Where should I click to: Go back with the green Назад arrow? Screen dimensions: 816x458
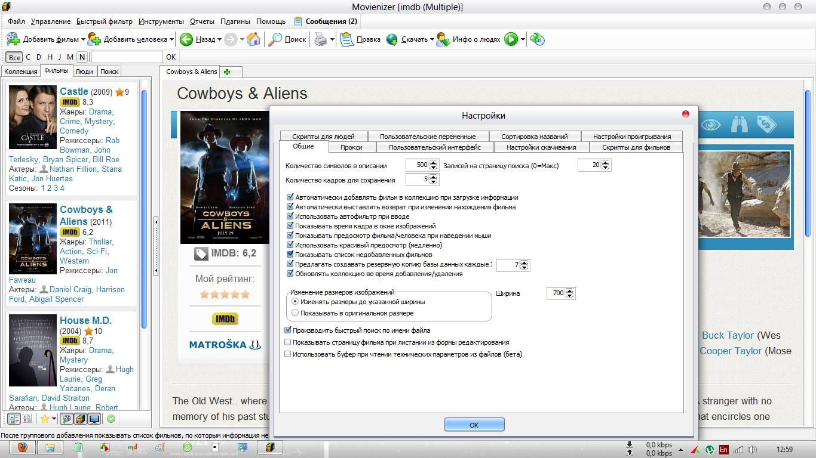[x=186, y=39]
